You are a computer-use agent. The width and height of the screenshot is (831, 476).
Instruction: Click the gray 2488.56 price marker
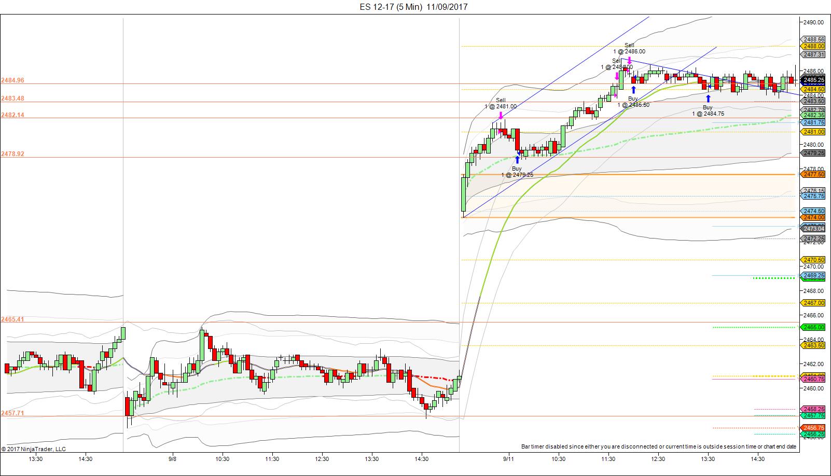click(x=813, y=39)
